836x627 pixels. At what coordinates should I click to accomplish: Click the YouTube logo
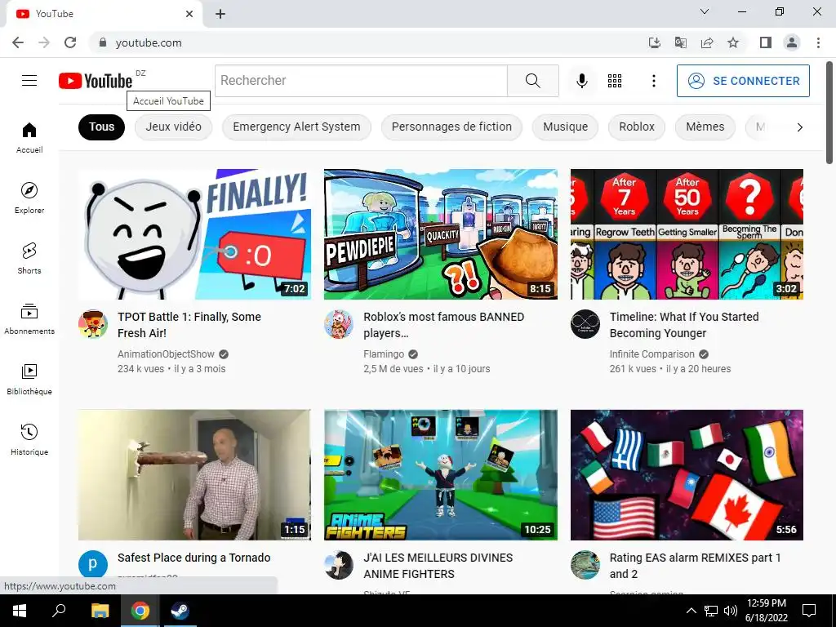point(96,81)
